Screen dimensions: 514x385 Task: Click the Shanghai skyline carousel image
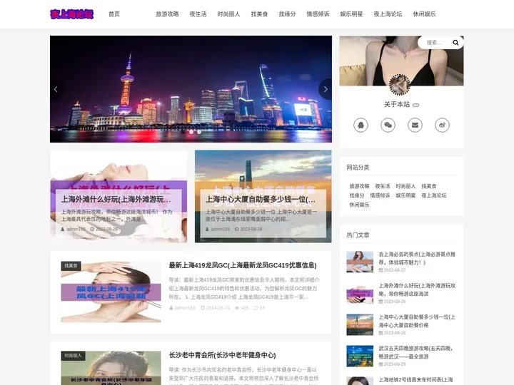click(191, 89)
